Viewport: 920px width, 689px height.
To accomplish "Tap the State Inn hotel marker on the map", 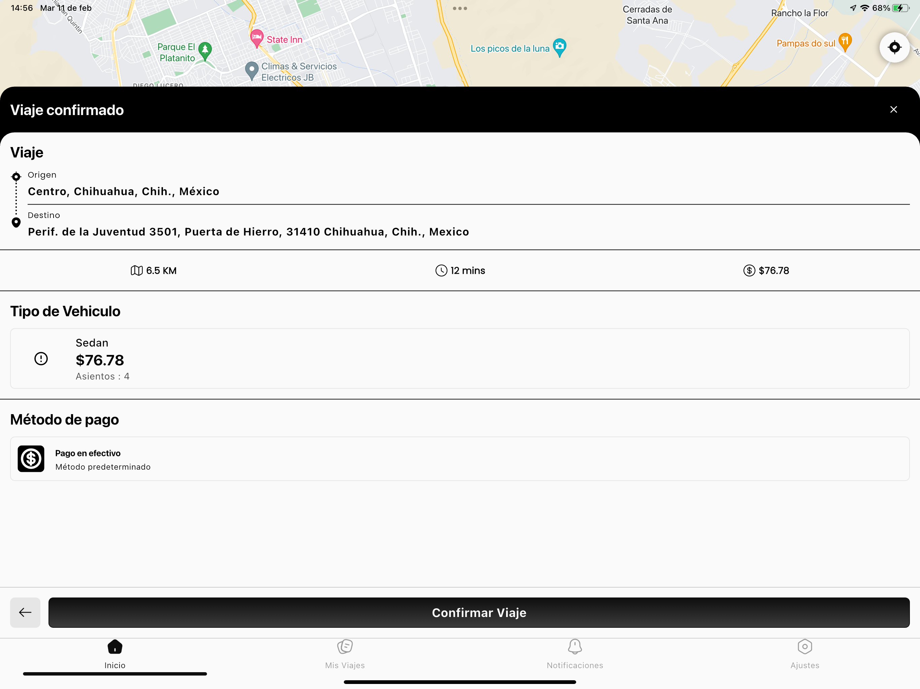I will 257,38.
